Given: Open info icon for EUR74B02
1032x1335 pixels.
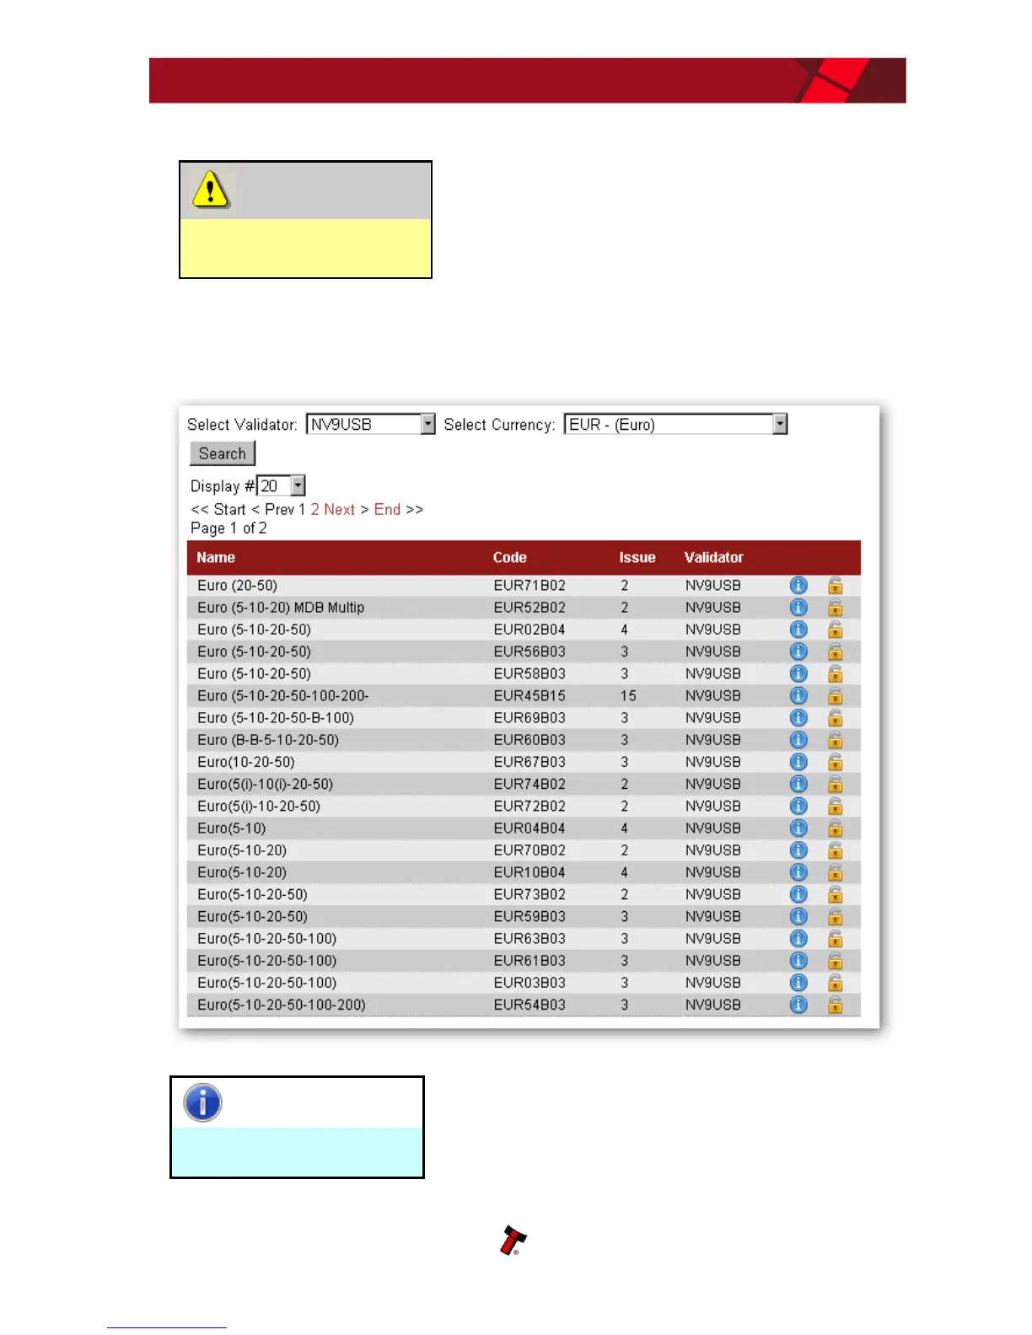Looking at the screenshot, I should click(x=798, y=784).
